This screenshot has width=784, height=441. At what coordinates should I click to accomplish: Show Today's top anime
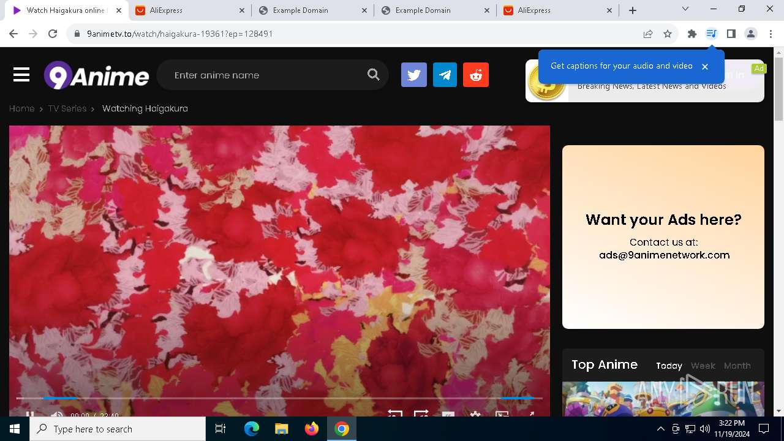(669, 366)
